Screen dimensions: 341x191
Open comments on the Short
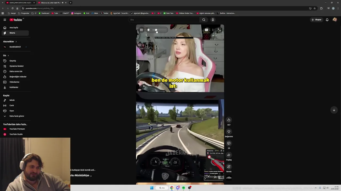click(229, 143)
